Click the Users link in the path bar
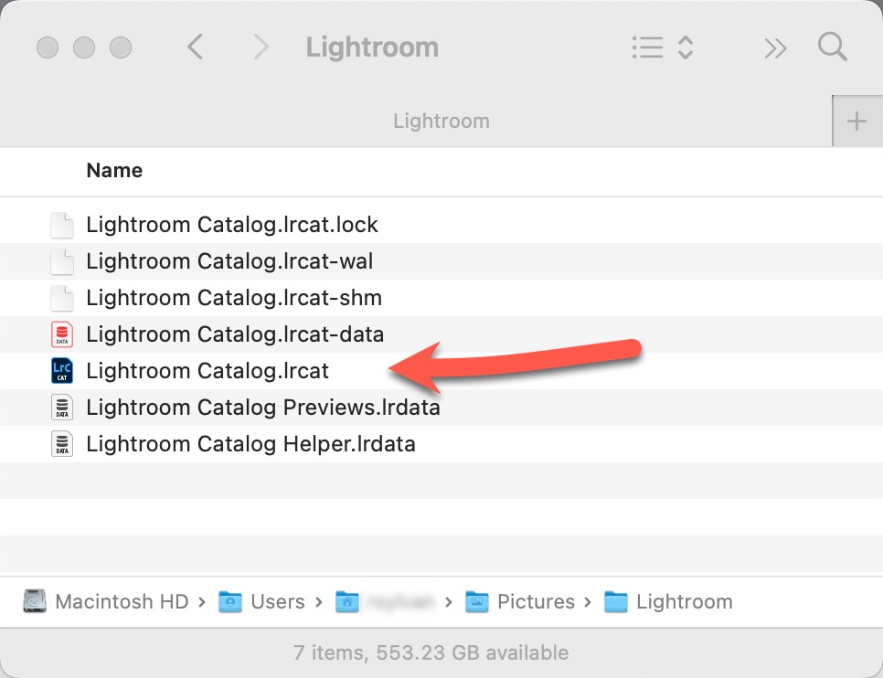Viewport: 883px width, 678px height. click(x=277, y=601)
